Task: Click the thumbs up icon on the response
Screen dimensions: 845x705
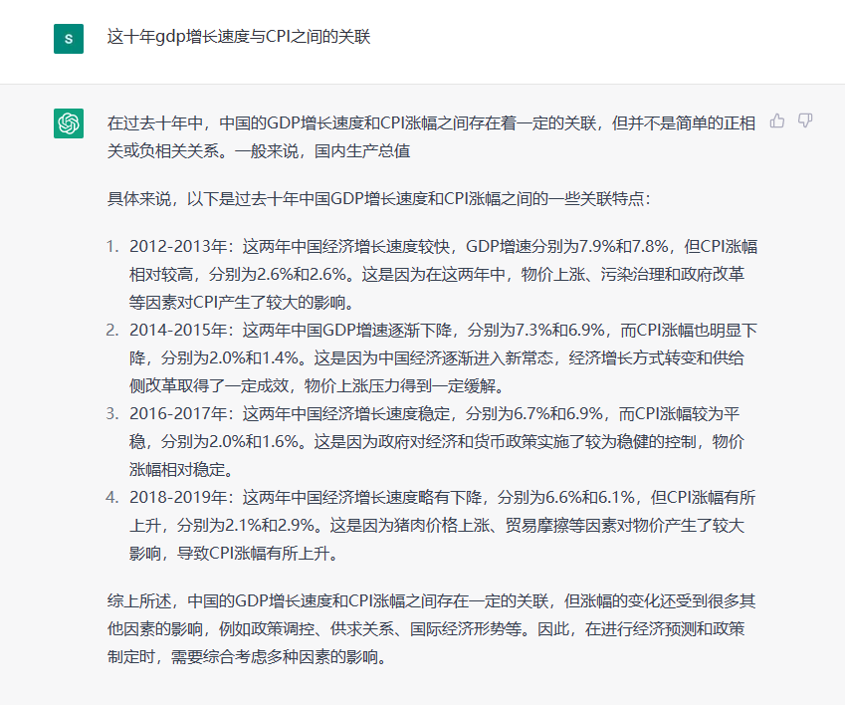Action: pyautogui.click(x=777, y=120)
